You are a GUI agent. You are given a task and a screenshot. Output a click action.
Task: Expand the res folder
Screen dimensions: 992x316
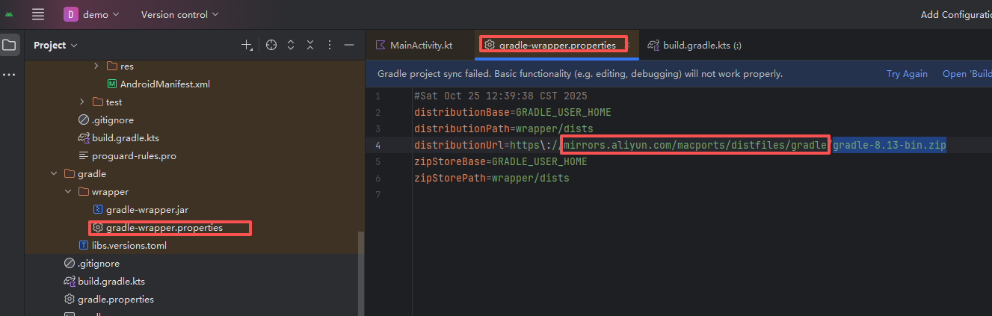tap(96, 66)
